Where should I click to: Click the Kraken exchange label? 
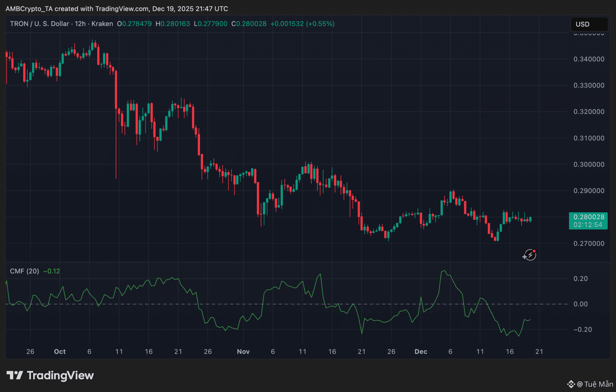tap(102, 24)
